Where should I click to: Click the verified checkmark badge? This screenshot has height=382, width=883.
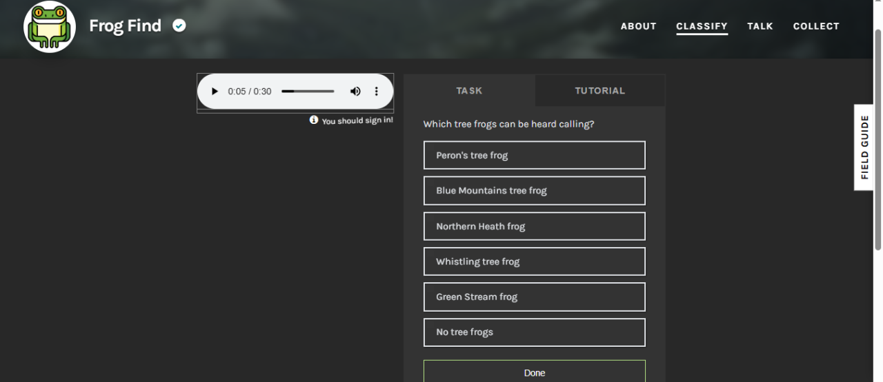[x=179, y=26]
